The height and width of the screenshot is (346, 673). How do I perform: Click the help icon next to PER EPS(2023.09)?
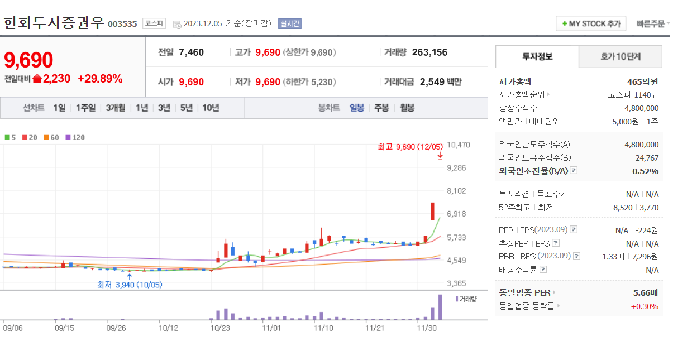point(574,230)
